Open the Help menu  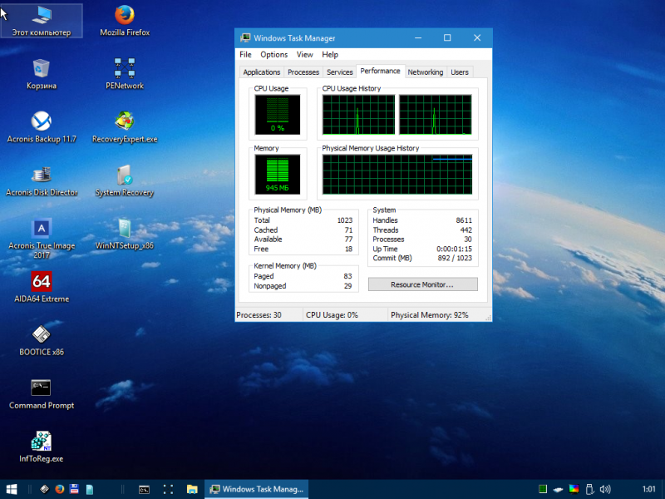point(330,54)
